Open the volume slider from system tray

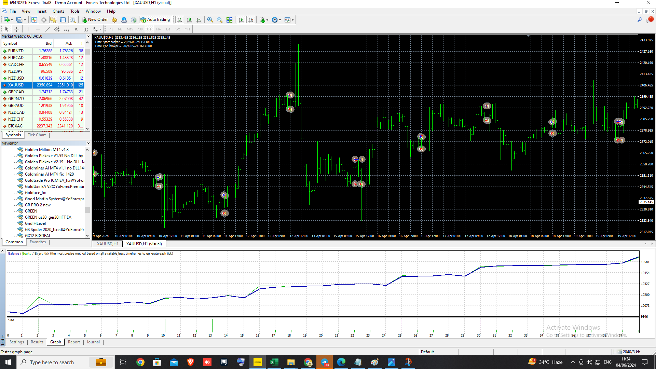click(x=589, y=362)
